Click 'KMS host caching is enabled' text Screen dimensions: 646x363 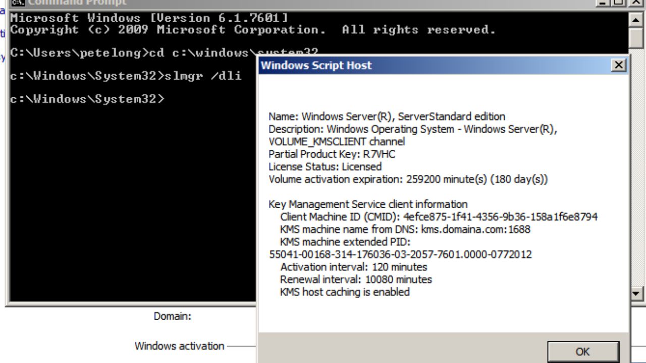345,292
